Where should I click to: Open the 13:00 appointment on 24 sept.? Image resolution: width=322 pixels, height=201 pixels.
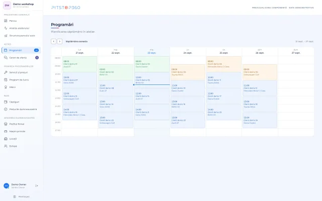tap(188, 105)
